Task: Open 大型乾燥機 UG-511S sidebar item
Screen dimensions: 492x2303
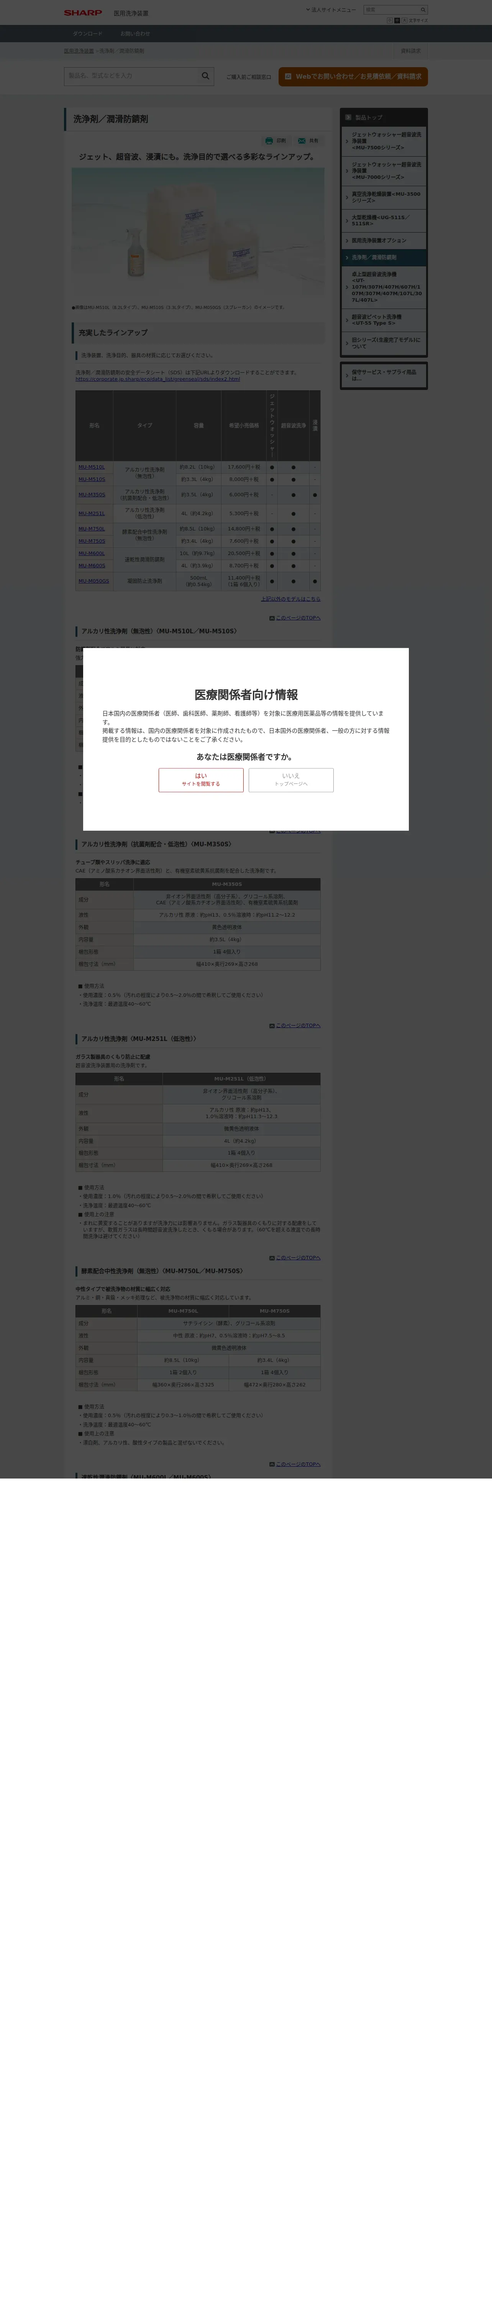Action: coord(384,220)
